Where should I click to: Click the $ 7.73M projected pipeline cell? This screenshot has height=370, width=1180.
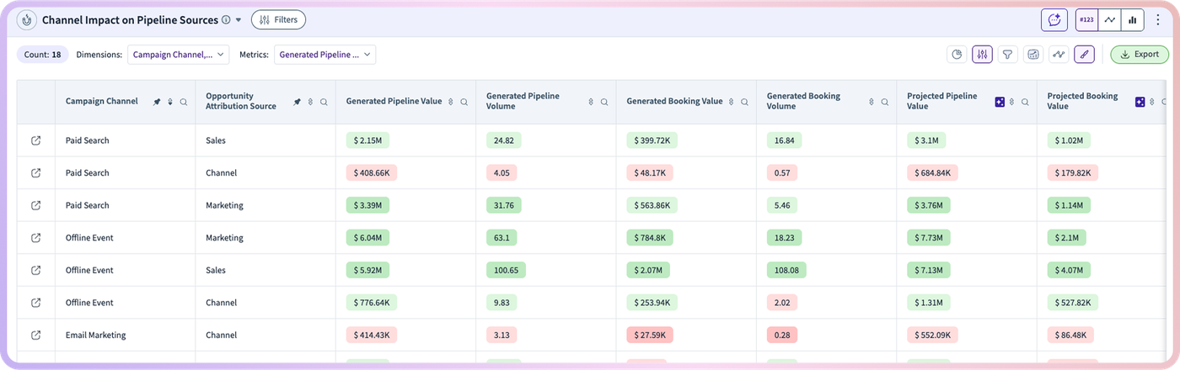point(931,238)
